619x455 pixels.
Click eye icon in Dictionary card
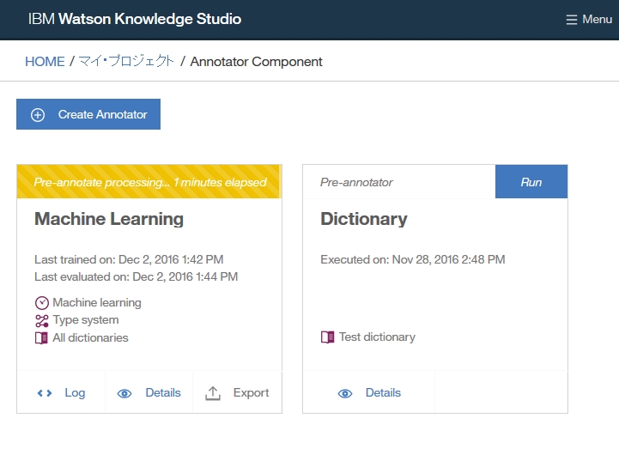pyautogui.click(x=345, y=393)
